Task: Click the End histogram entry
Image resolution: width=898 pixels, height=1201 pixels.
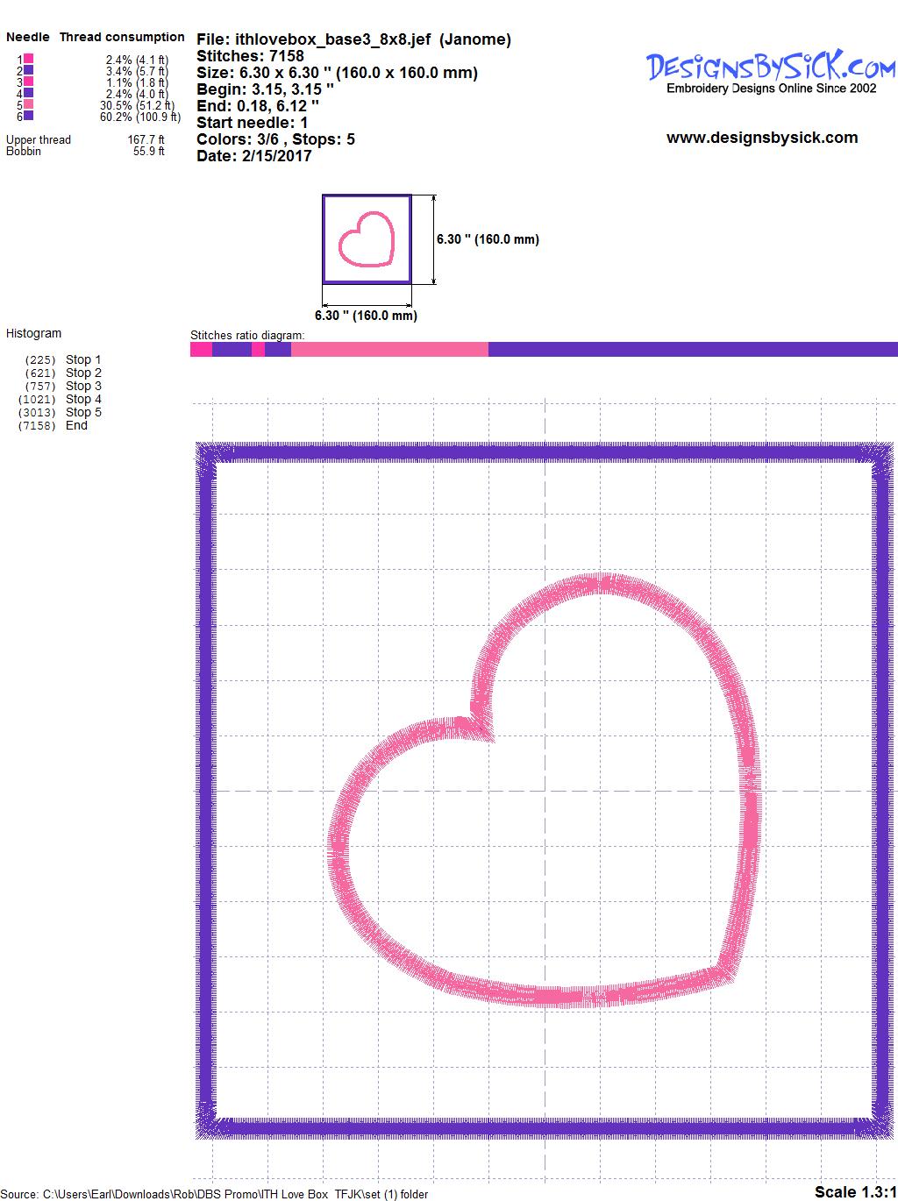Action: 76,425
